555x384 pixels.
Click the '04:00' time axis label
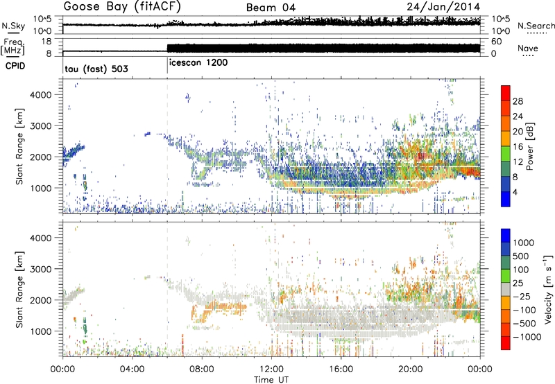pyautogui.click(x=132, y=369)
